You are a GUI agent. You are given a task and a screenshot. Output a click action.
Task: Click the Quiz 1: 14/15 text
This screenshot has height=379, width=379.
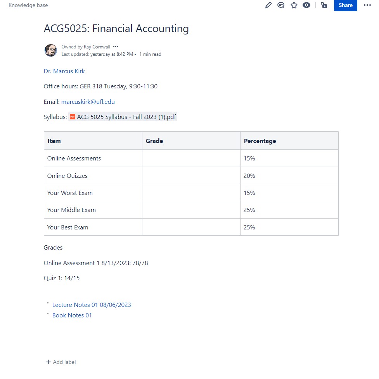coord(61,278)
